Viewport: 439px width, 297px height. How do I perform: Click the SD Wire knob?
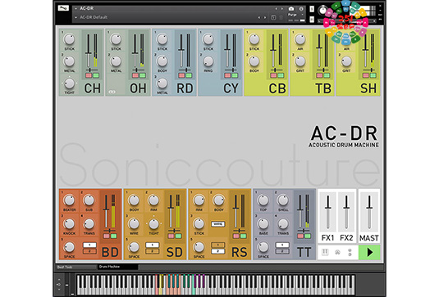tap(134, 224)
